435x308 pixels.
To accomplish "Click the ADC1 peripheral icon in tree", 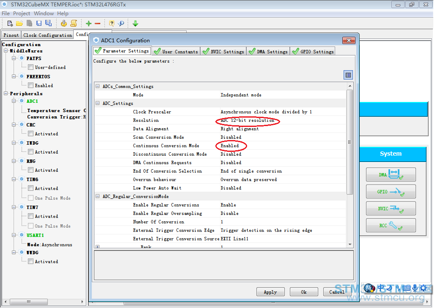I will click(22, 101).
